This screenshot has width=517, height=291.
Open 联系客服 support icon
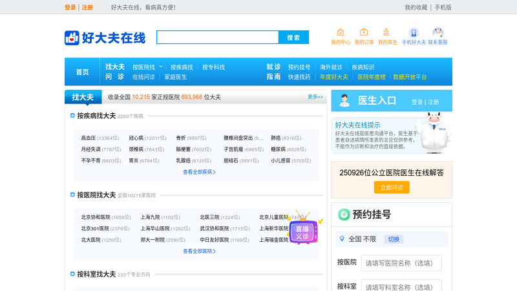tap(438, 33)
